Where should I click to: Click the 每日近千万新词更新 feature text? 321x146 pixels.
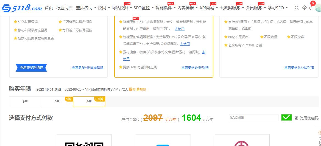click(x=77, y=30)
